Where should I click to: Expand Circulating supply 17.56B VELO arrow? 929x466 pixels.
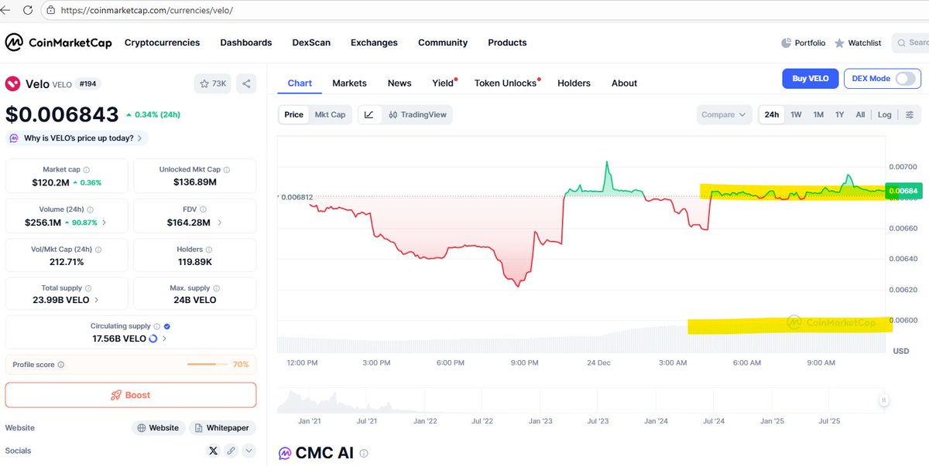(x=165, y=338)
